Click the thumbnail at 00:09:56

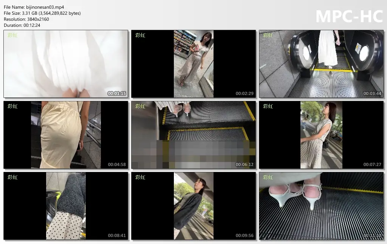pos(193,206)
